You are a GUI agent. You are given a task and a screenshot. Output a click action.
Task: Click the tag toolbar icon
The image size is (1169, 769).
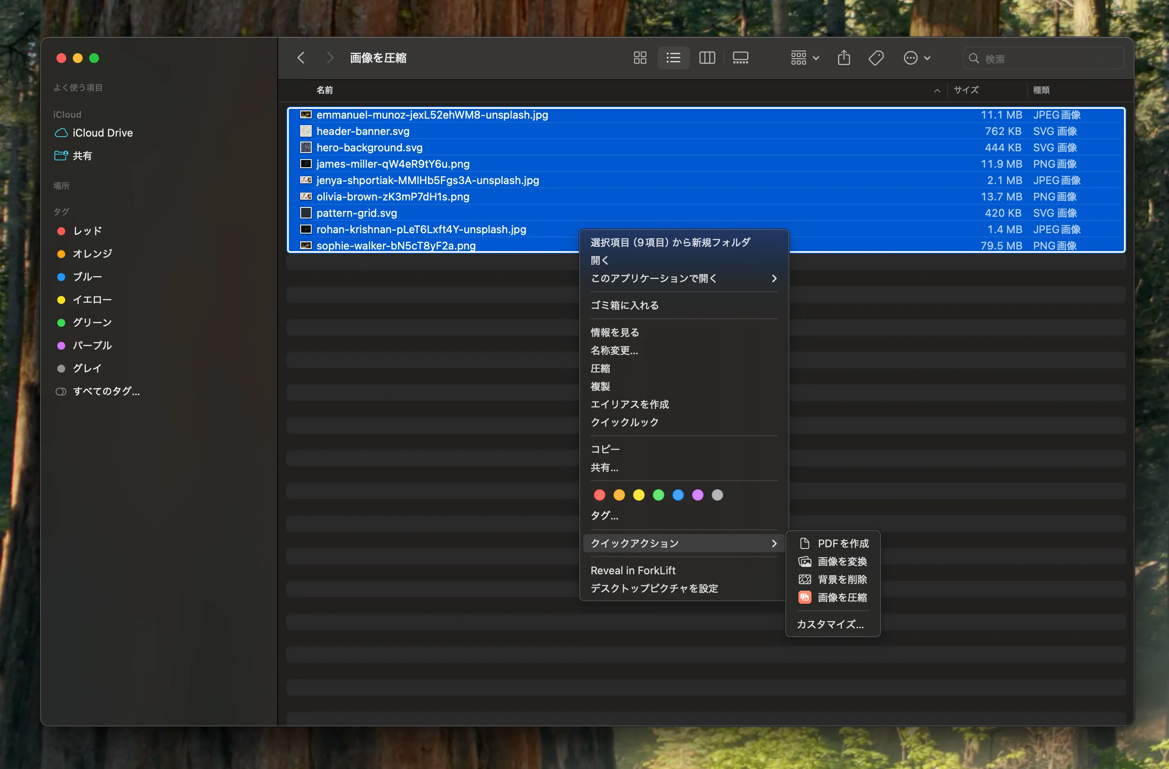876,58
